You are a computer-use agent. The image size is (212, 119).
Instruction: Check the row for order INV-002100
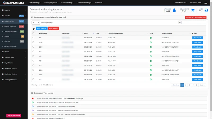(33, 51)
